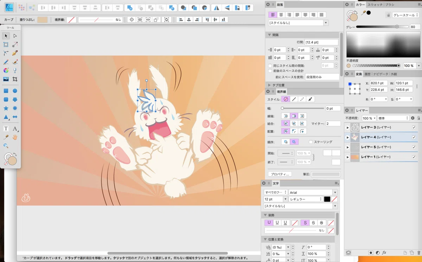Select the Frame Text tool
Viewport: 422px width, 262px height.
pos(15,129)
